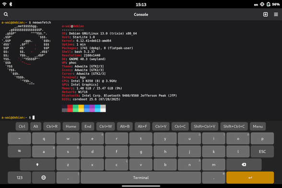
Task: Open clock showing 15:13
Action: click(x=141, y=4)
